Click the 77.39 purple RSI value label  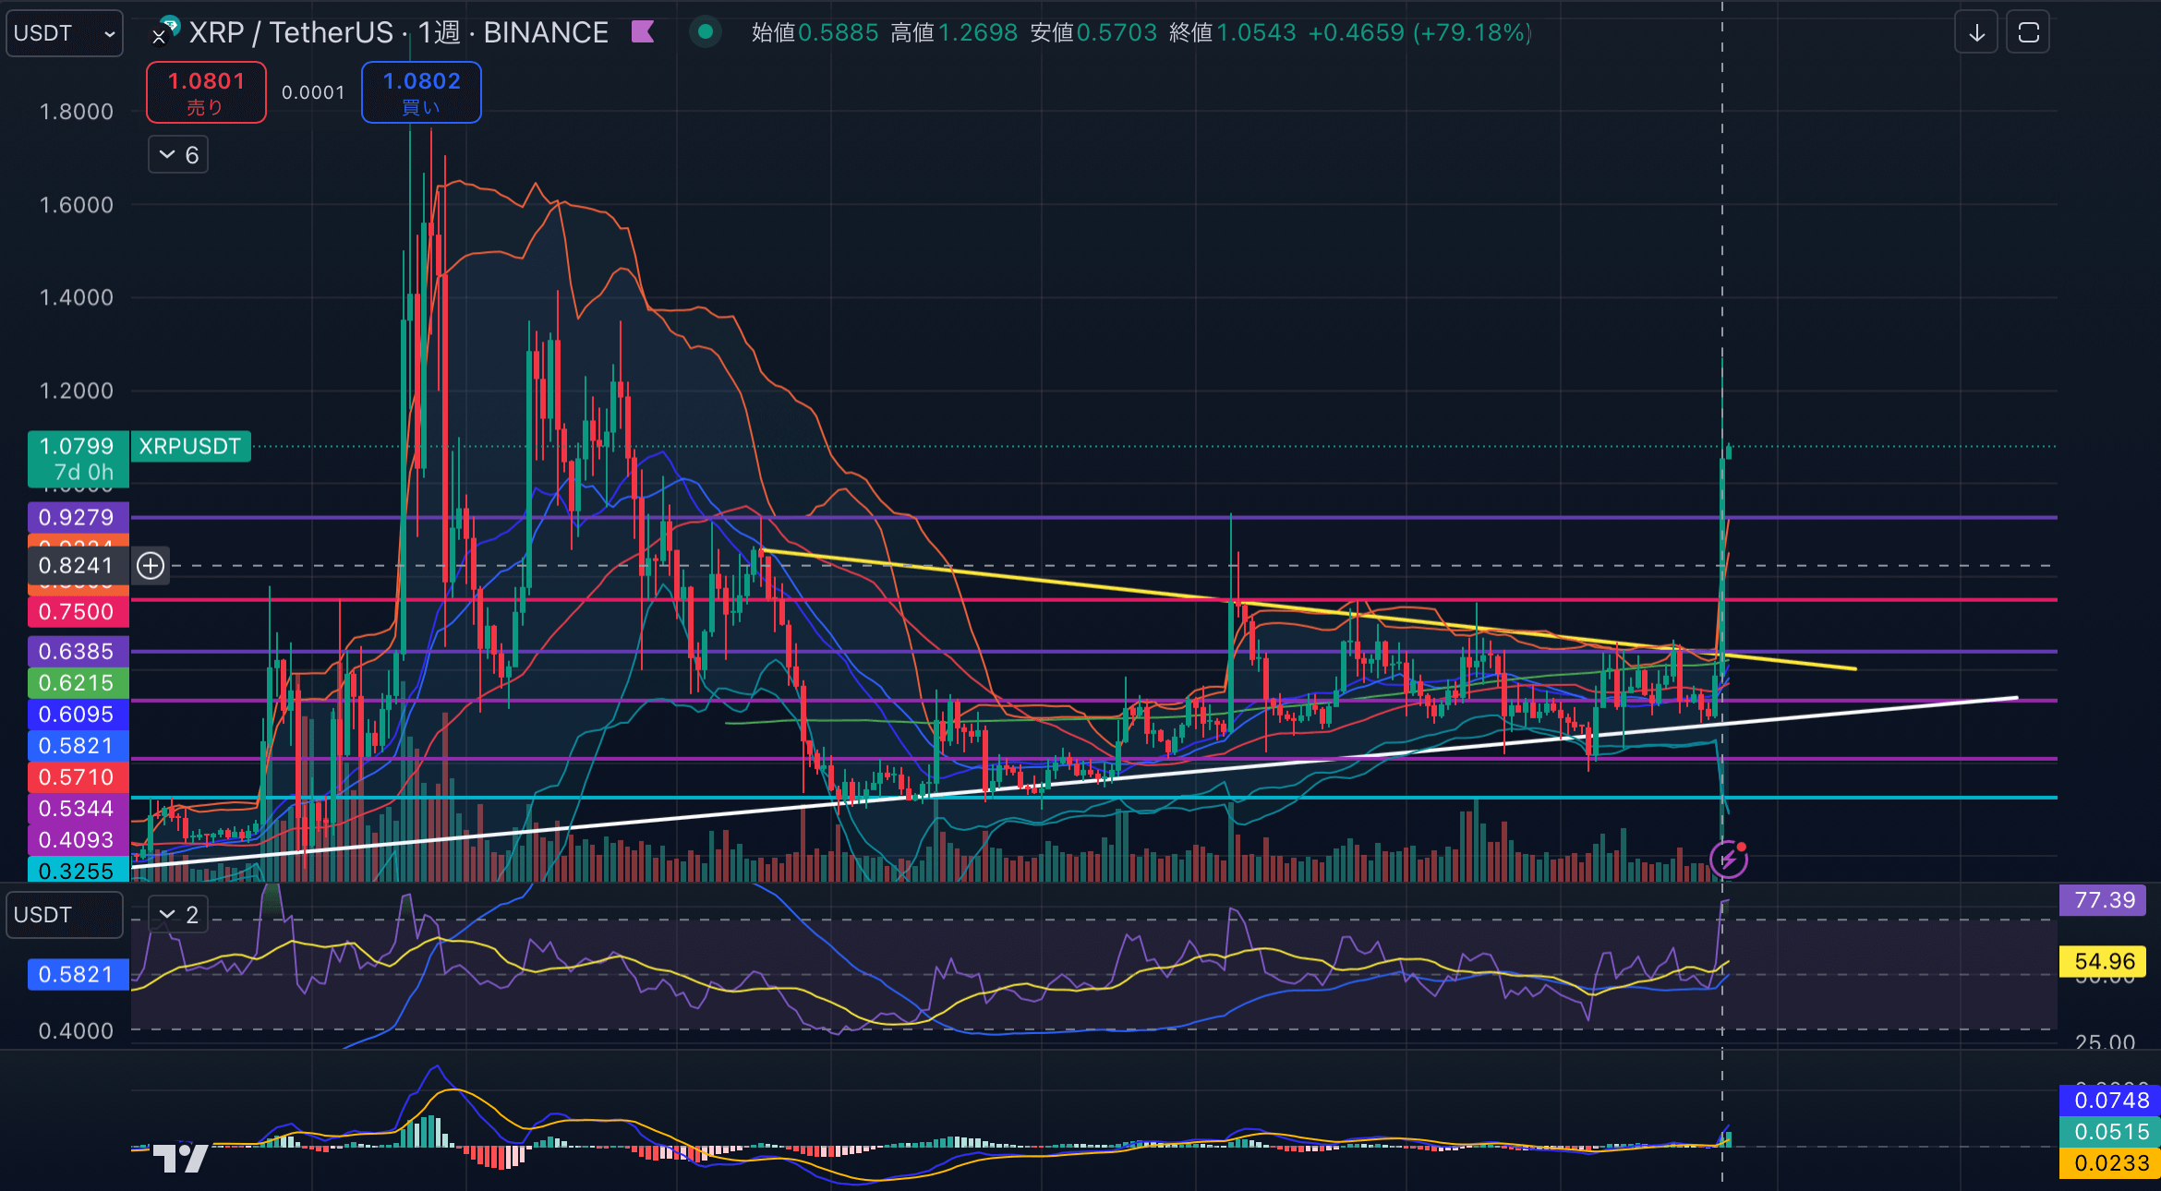pyautogui.click(x=2104, y=900)
